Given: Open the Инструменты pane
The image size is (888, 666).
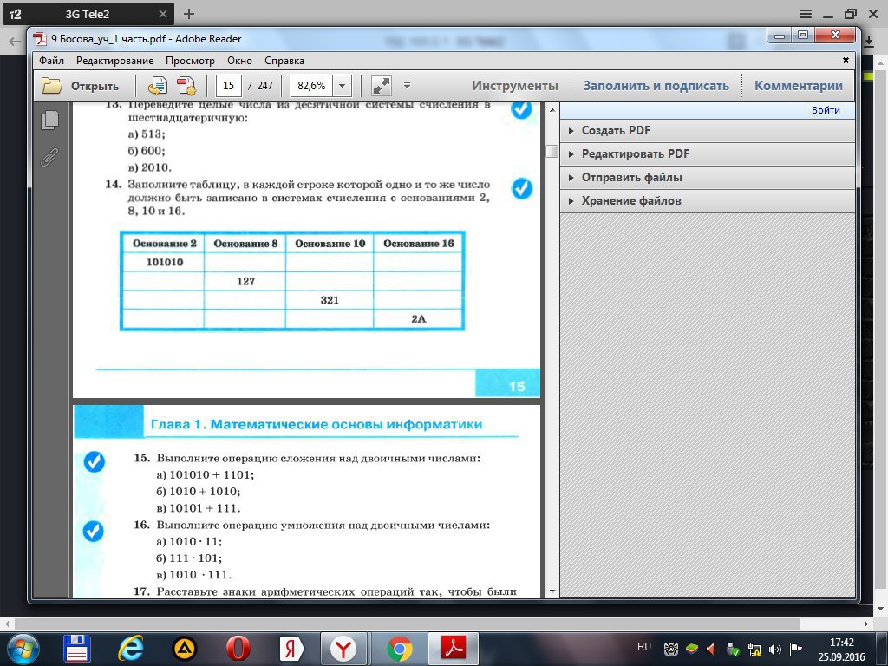Looking at the screenshot, I should pos(515,86).
